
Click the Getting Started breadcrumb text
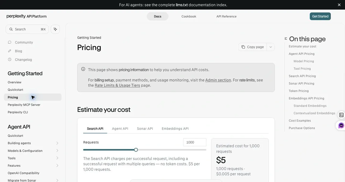pos(89,38)
